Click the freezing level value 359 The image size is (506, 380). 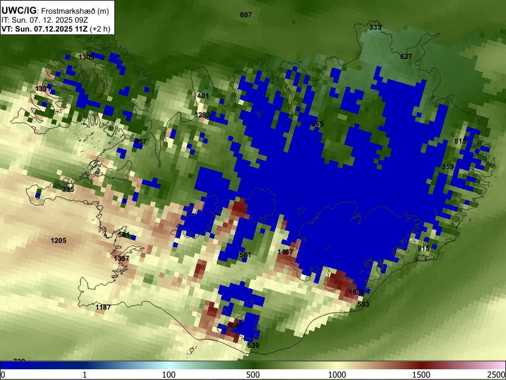pos(448,167)
